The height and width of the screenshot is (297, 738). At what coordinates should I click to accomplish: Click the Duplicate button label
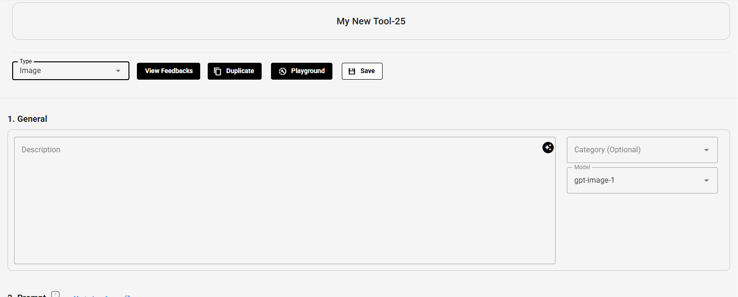[240, 71]
